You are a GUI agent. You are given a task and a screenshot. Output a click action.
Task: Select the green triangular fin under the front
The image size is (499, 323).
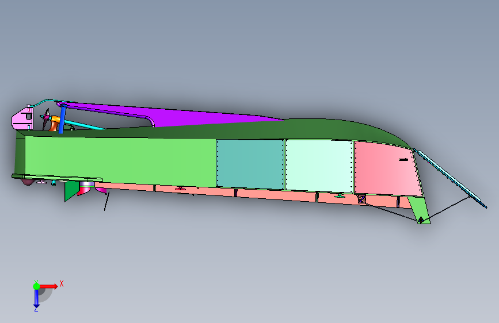coord(71,190)
